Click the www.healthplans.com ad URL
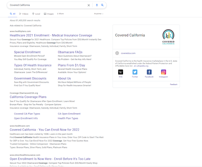Viewport: 202px width, 167px height. tap(20, 31)
